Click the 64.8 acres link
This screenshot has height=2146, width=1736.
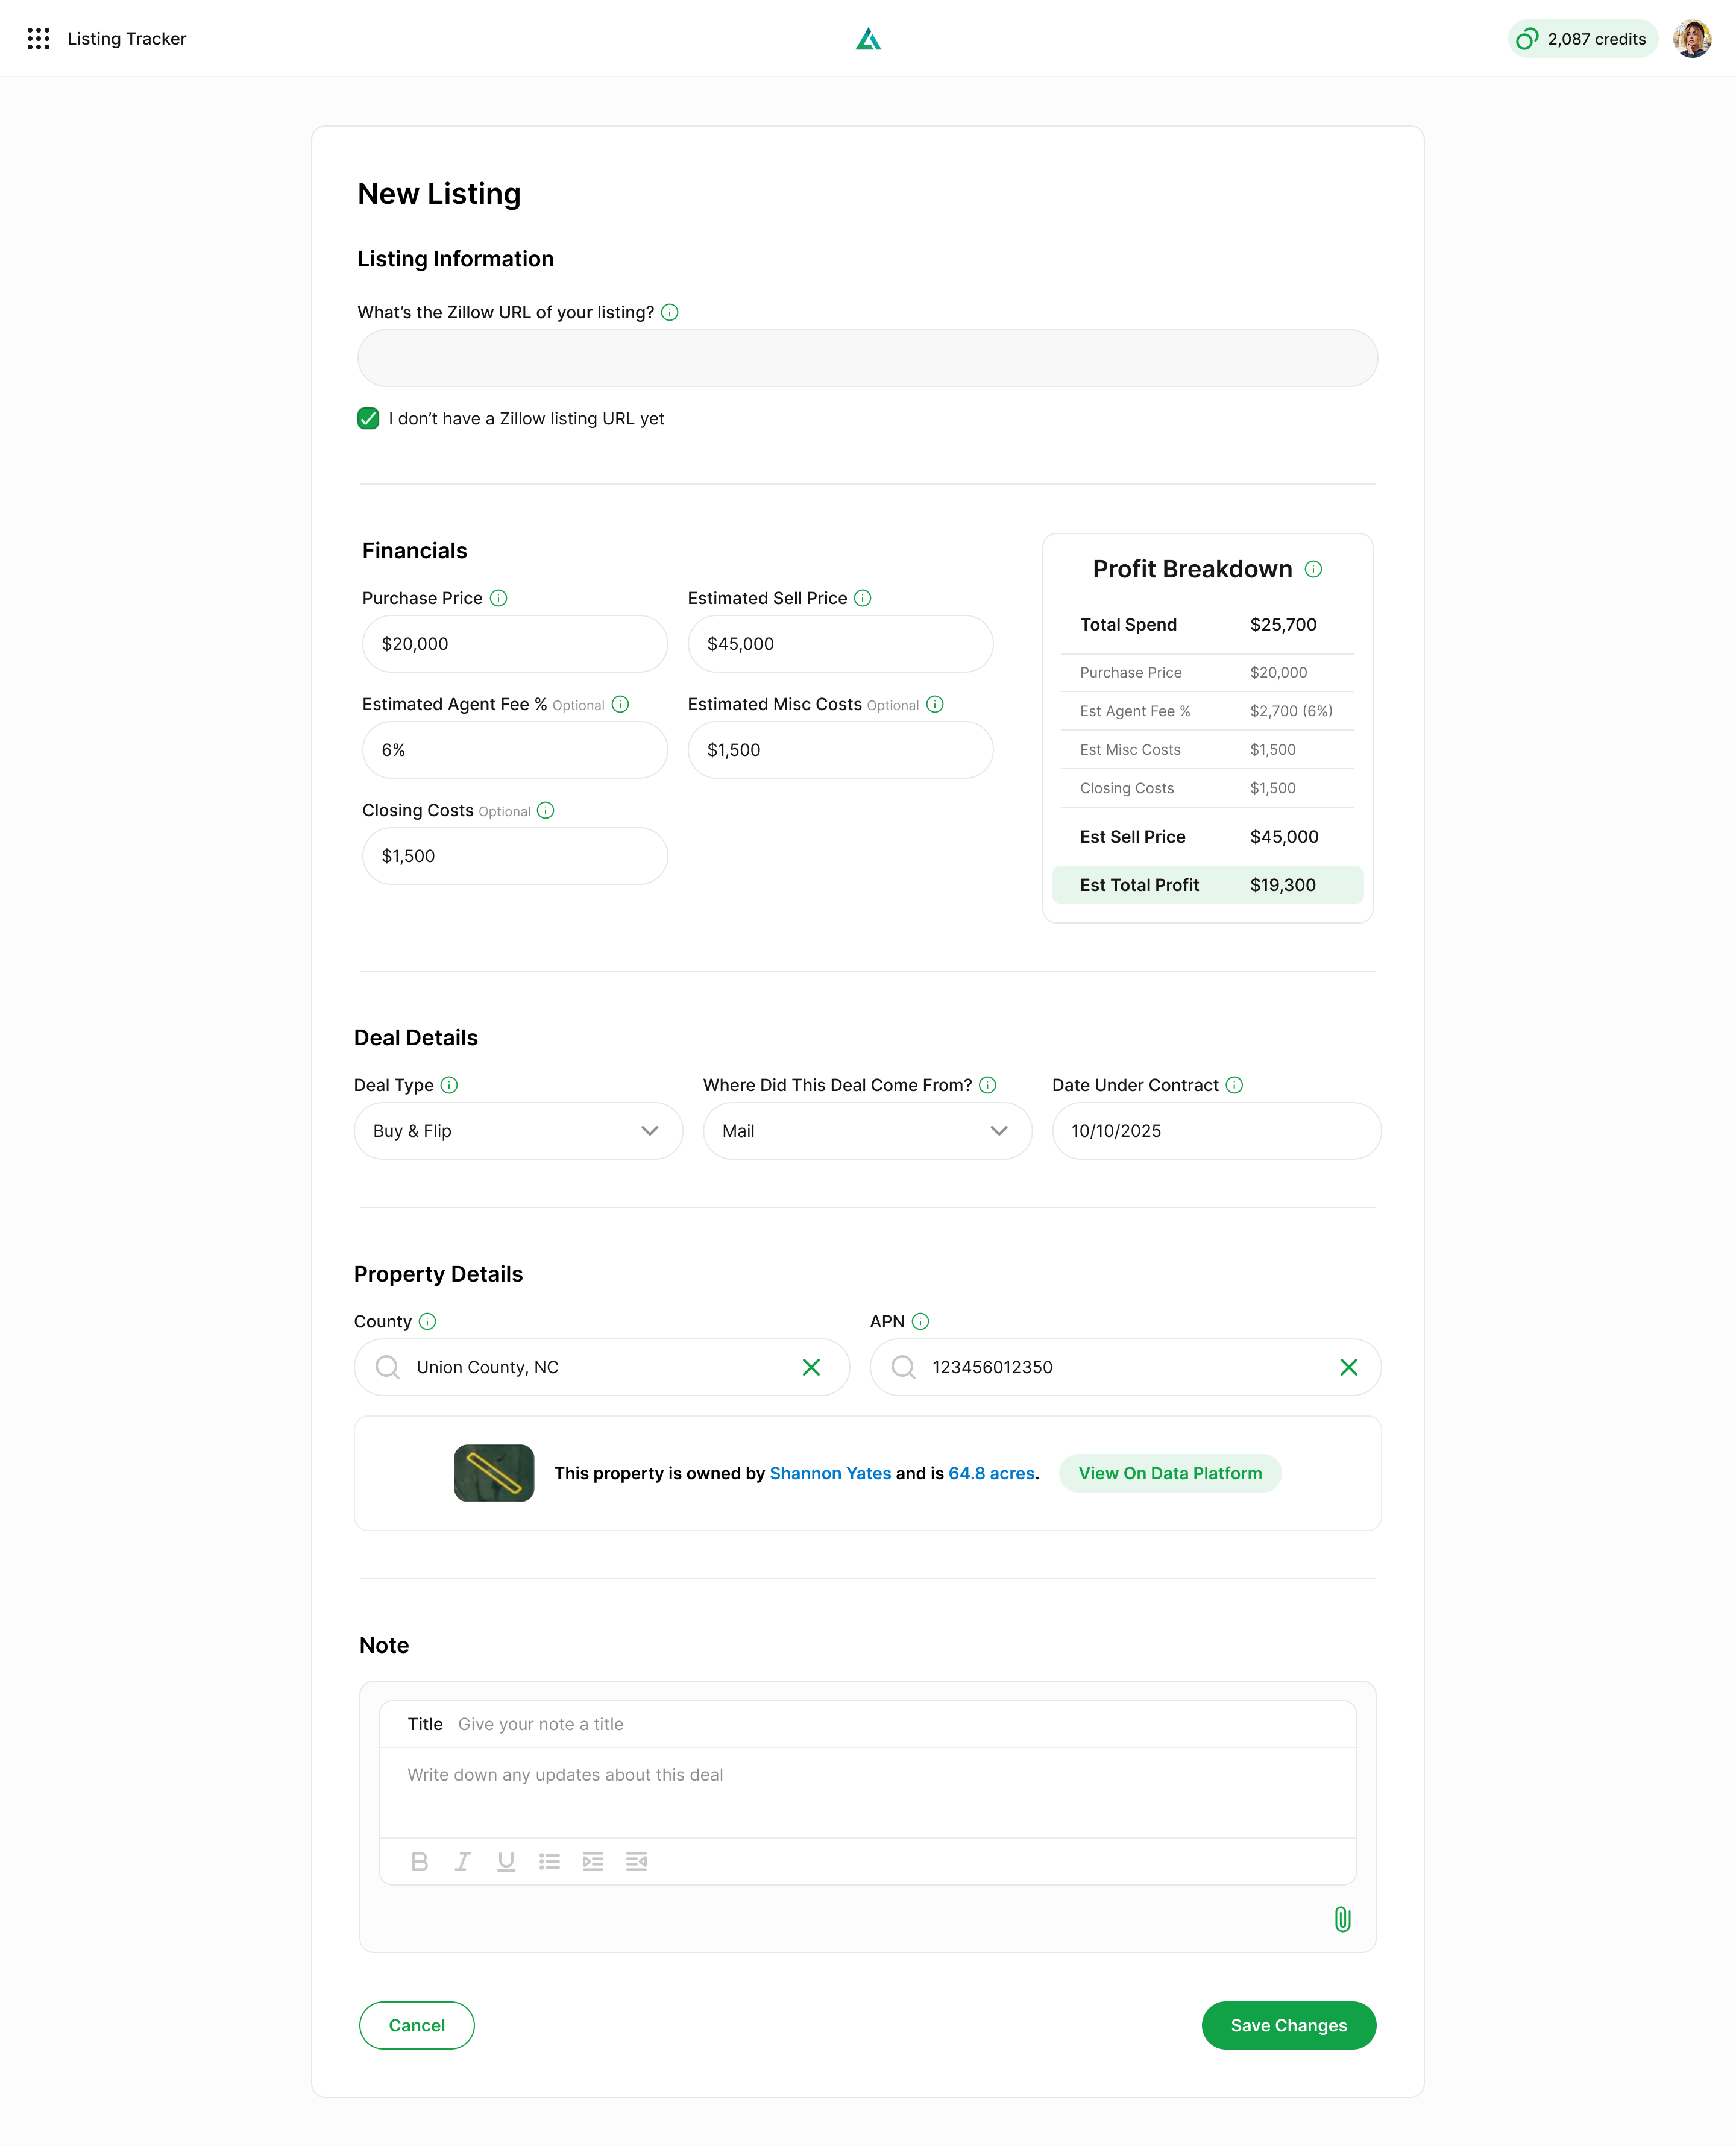(992, 1473)
